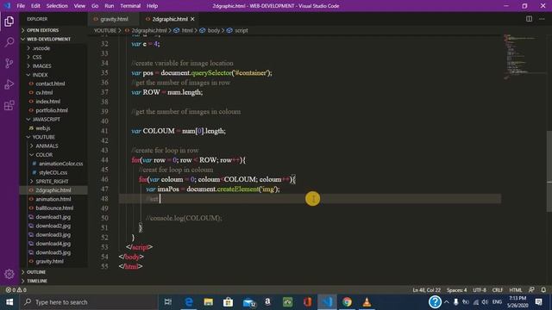Open ballBounce.html file
This screenshot has width=552, height=310.
coord(53,208)
